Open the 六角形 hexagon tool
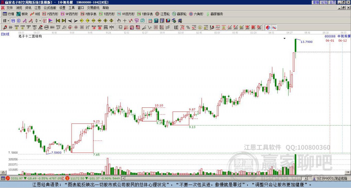The image size is (351, 188). [x=196, y=14]
